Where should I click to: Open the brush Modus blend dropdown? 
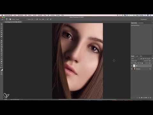click(x=21, y=19)
